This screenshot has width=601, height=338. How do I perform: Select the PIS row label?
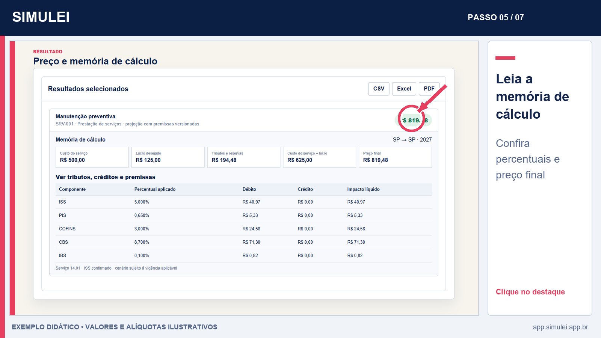click(62, 216)
